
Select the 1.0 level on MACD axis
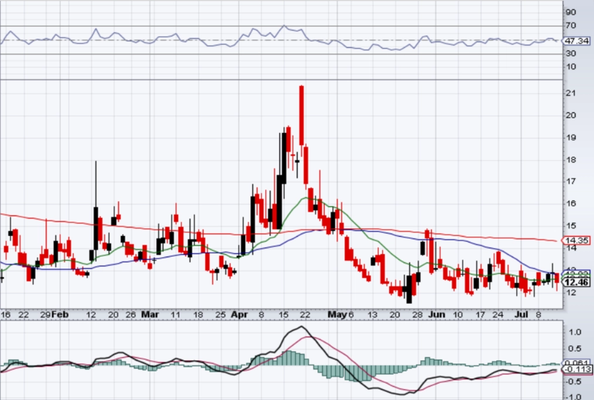(575, 332)
